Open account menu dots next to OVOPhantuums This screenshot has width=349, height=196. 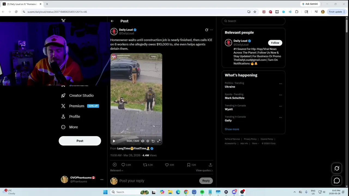click(102, 179)
